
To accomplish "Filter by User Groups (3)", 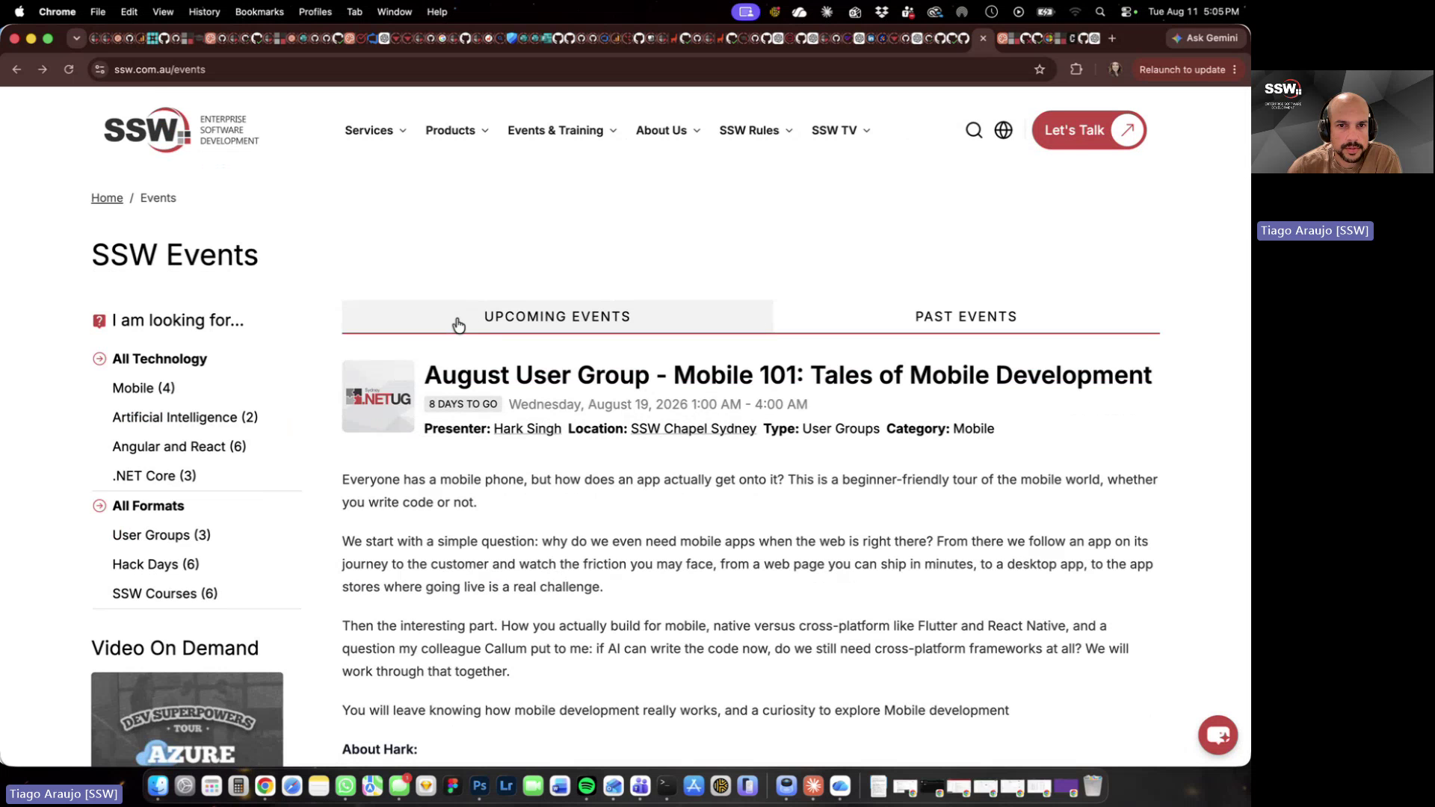I will click(161, 535).
